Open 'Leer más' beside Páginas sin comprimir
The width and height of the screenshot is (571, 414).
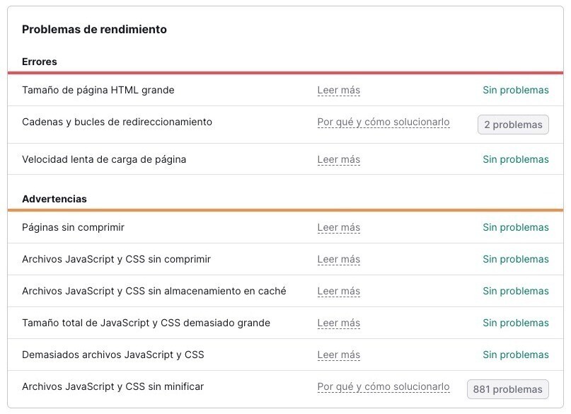tap(338, 227)
